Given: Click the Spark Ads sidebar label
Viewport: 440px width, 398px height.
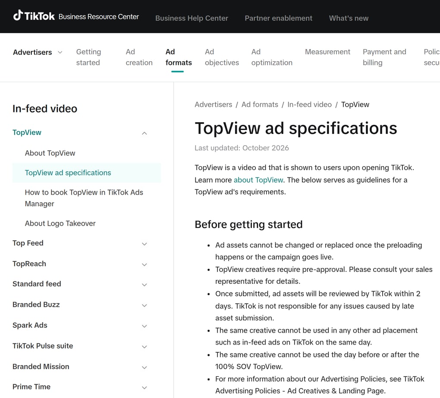Looking at the screenshot, I should [30, 325].
